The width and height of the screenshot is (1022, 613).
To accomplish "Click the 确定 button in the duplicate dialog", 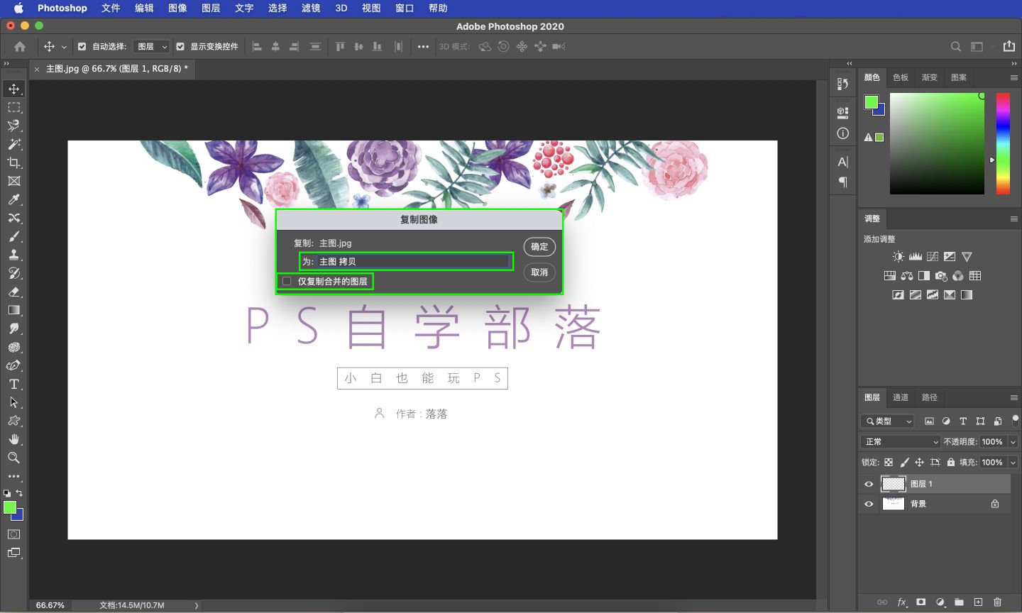I will tap(539, 247).
